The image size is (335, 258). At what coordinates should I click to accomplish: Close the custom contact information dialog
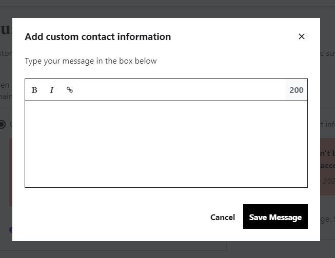[302, 36]
